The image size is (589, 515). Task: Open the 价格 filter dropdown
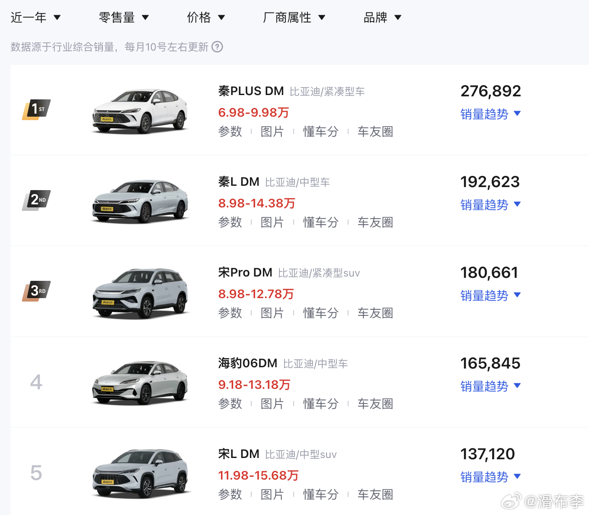(x=206, y=17)
